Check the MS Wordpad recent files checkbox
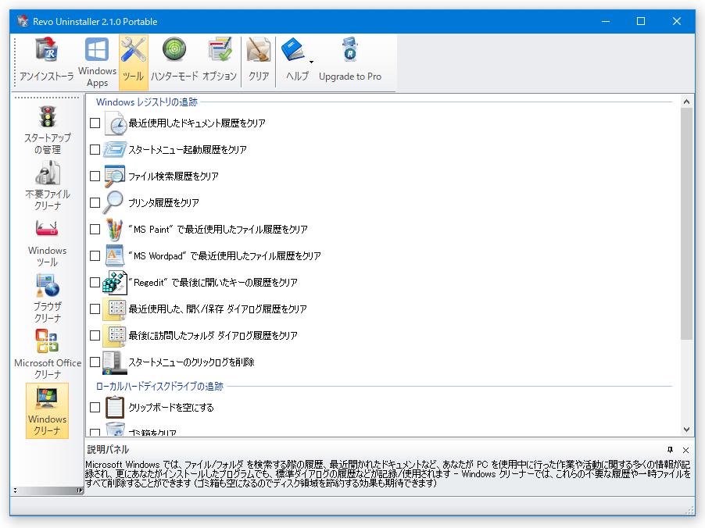 coord(95,255)
